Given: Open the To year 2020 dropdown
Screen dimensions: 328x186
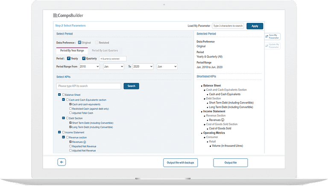Looking at the screenshot, I should [143, 66].
